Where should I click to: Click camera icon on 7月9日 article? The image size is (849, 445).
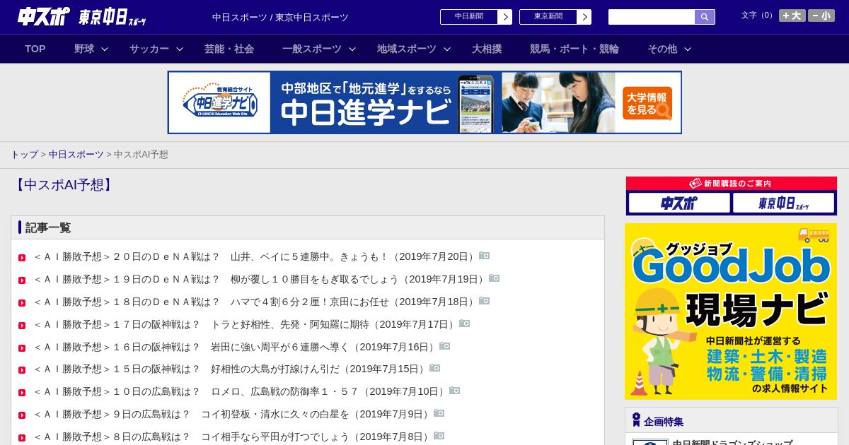439,413
